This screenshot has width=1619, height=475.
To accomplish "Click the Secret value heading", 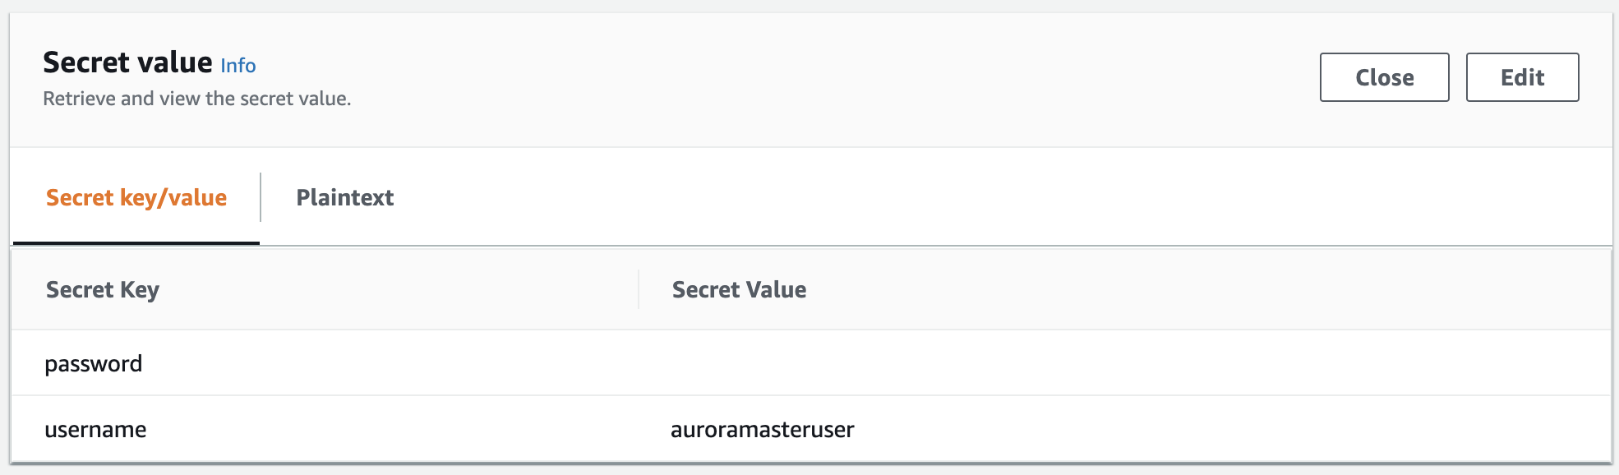I will pyautogui.click(x=127, y=62).
